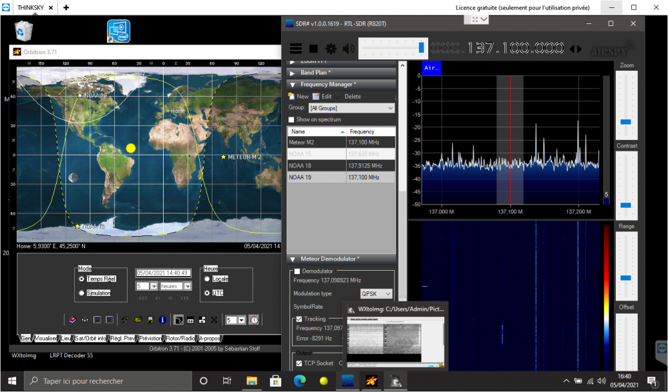Select Temps Réel mode
Image resolution: width=668 pixels, height=392 pixels.
(x=81, y=279)
